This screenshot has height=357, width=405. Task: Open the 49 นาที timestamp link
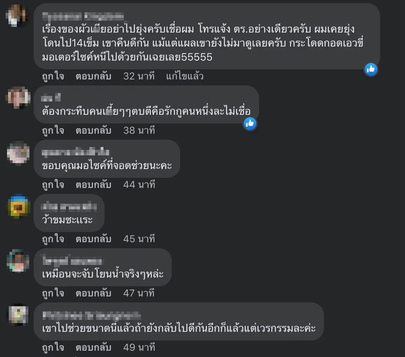(139, 348)
